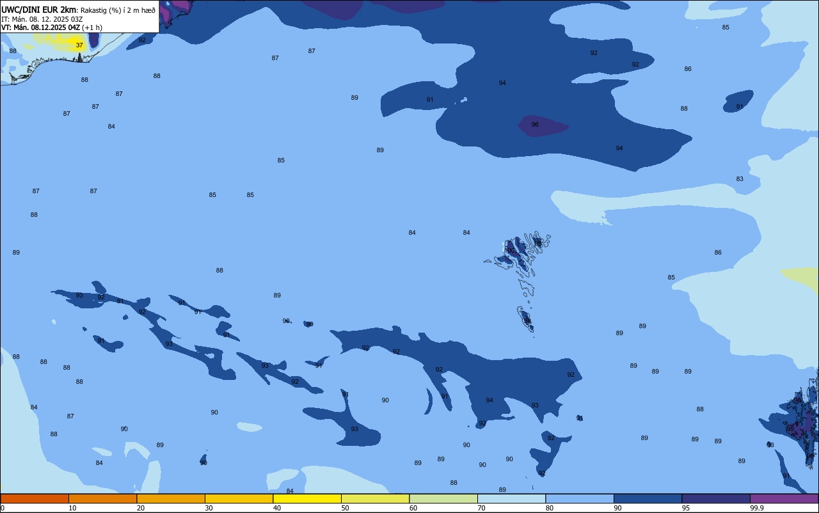819x513 pixels.
Task: Click the legend tick label 50
Action: [x=346, y=508]
